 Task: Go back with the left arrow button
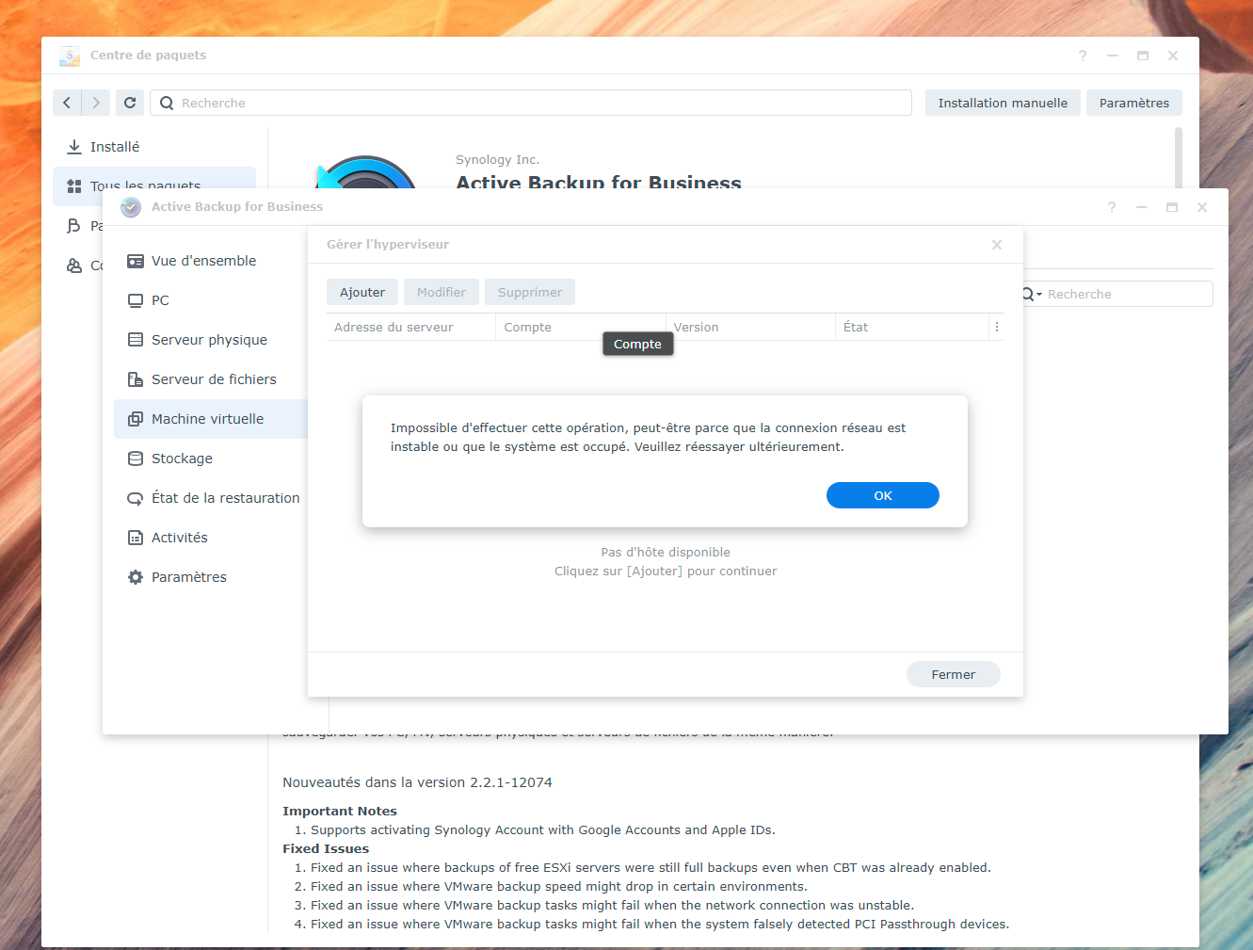pos(67,103)
